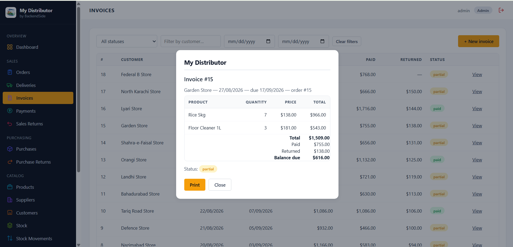Click the Admin role badge
The width and height of the screenshot is (513, 247).
pos(483,11)
